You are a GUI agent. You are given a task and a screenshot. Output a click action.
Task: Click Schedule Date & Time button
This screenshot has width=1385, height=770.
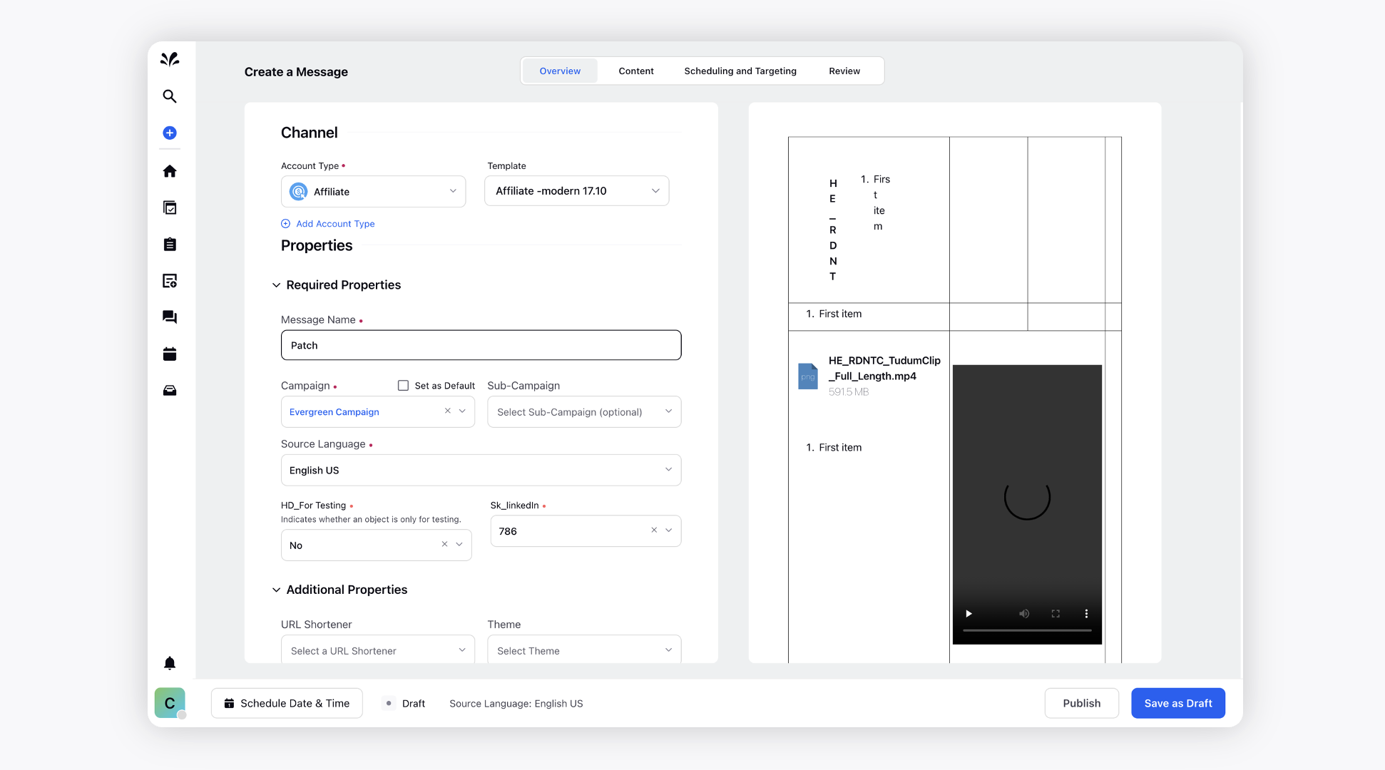click(x=287, y=703)
